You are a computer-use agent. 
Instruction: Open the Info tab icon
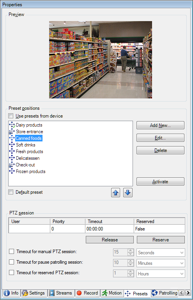point(7,293)
